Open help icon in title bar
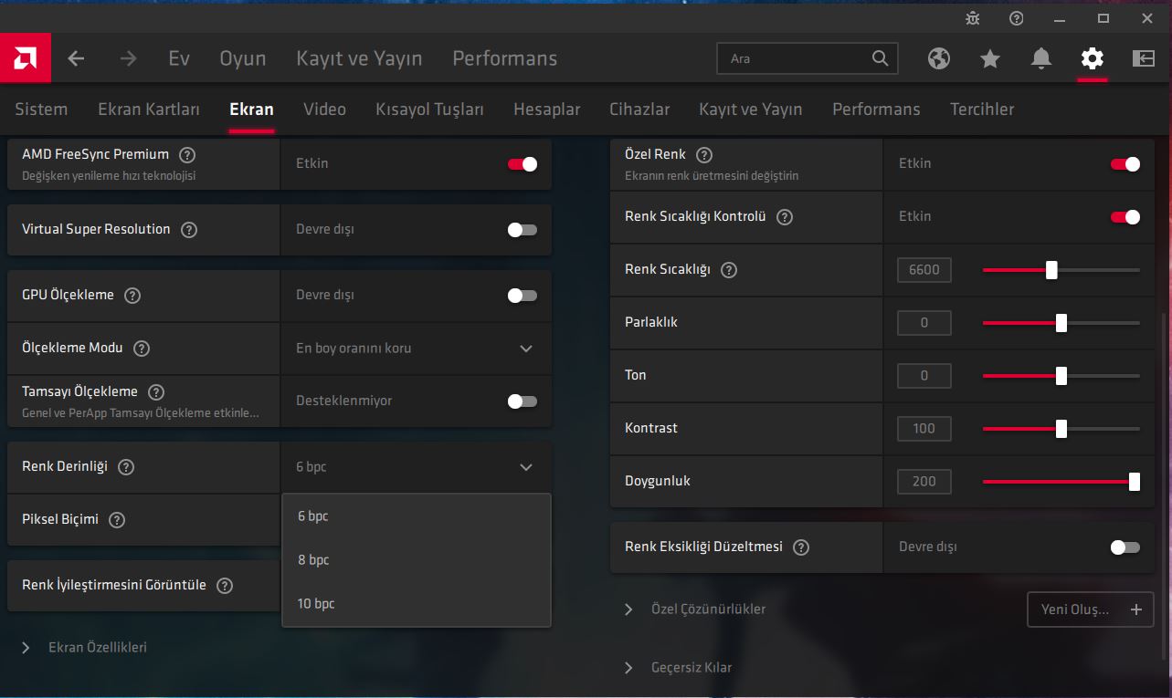Image resolution: width=1172 pixels, height=698 pixels. pyautogui.click(x=1017, y=18)
